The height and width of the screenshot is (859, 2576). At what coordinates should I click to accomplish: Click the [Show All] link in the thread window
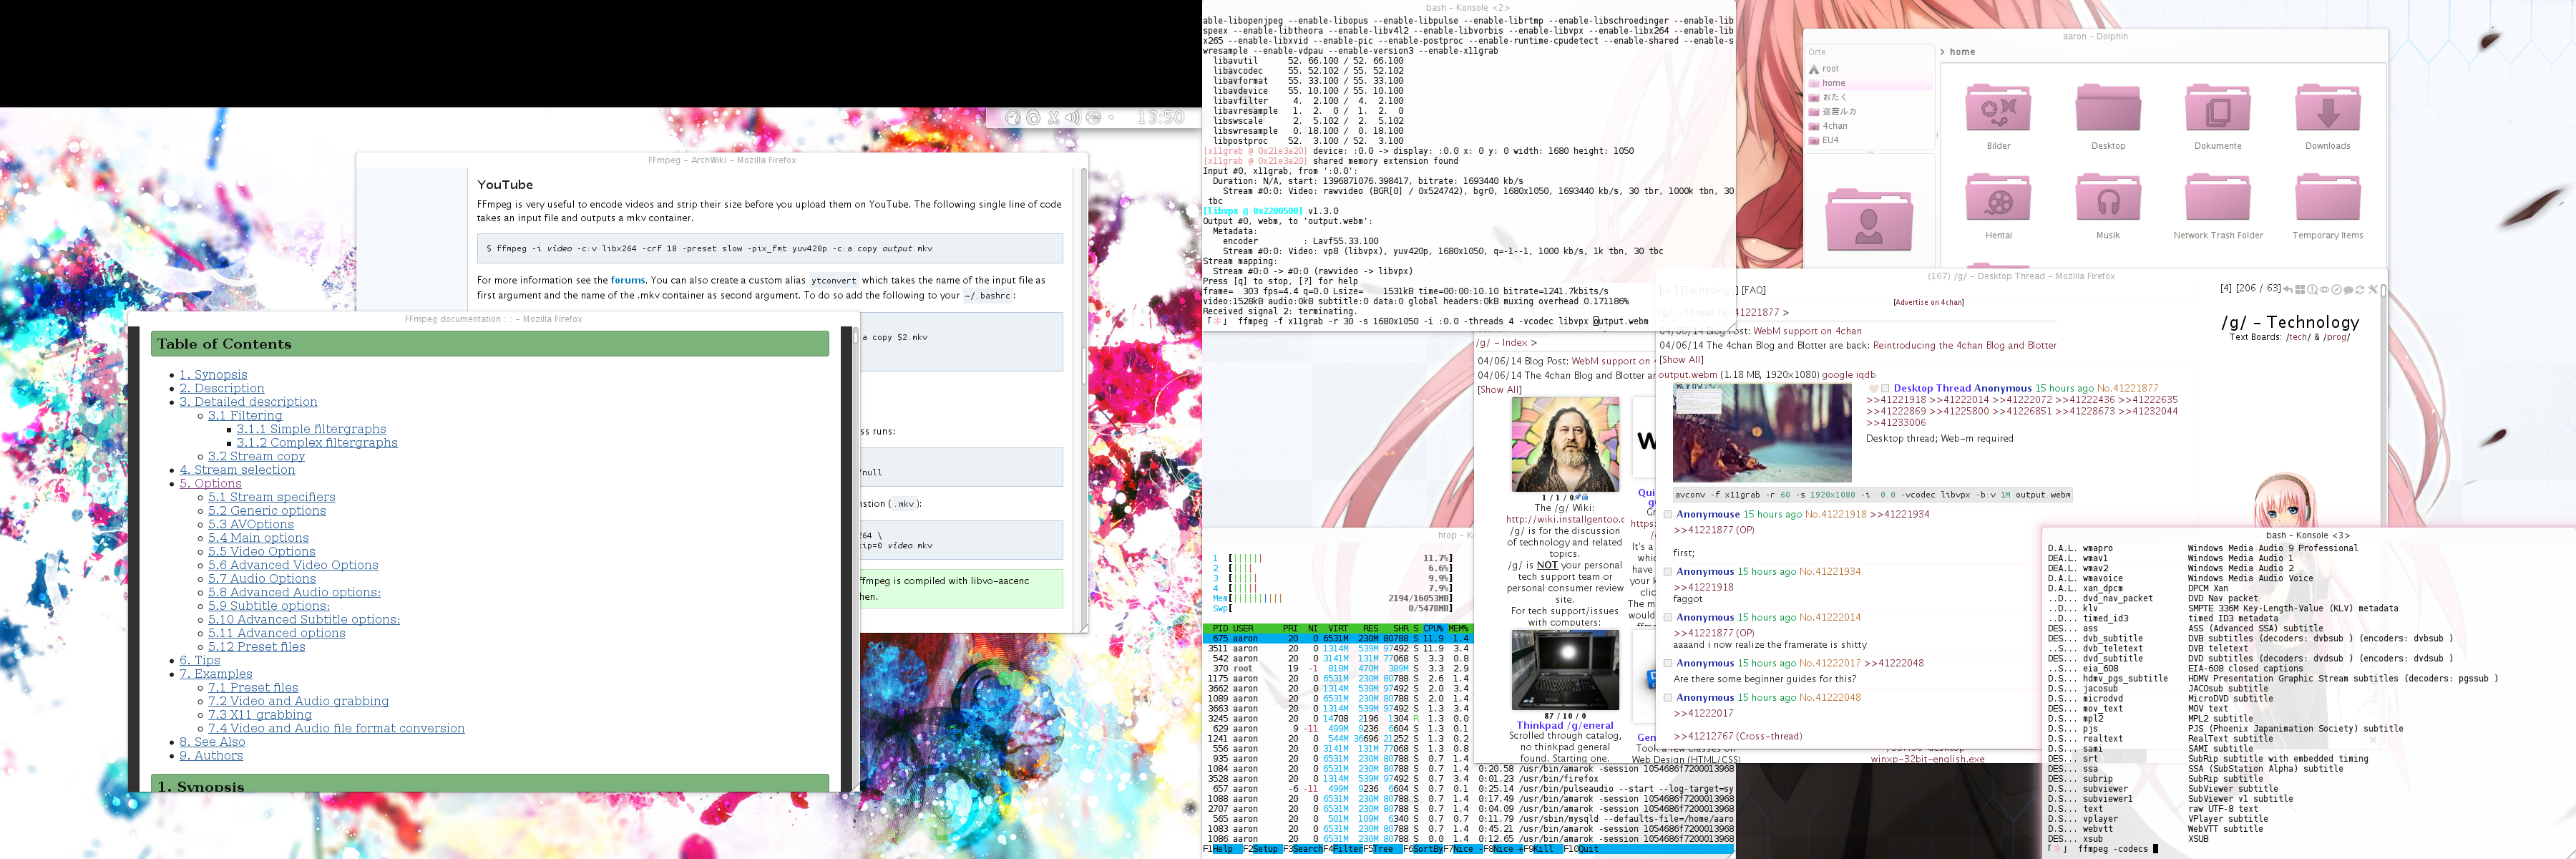1681,360
